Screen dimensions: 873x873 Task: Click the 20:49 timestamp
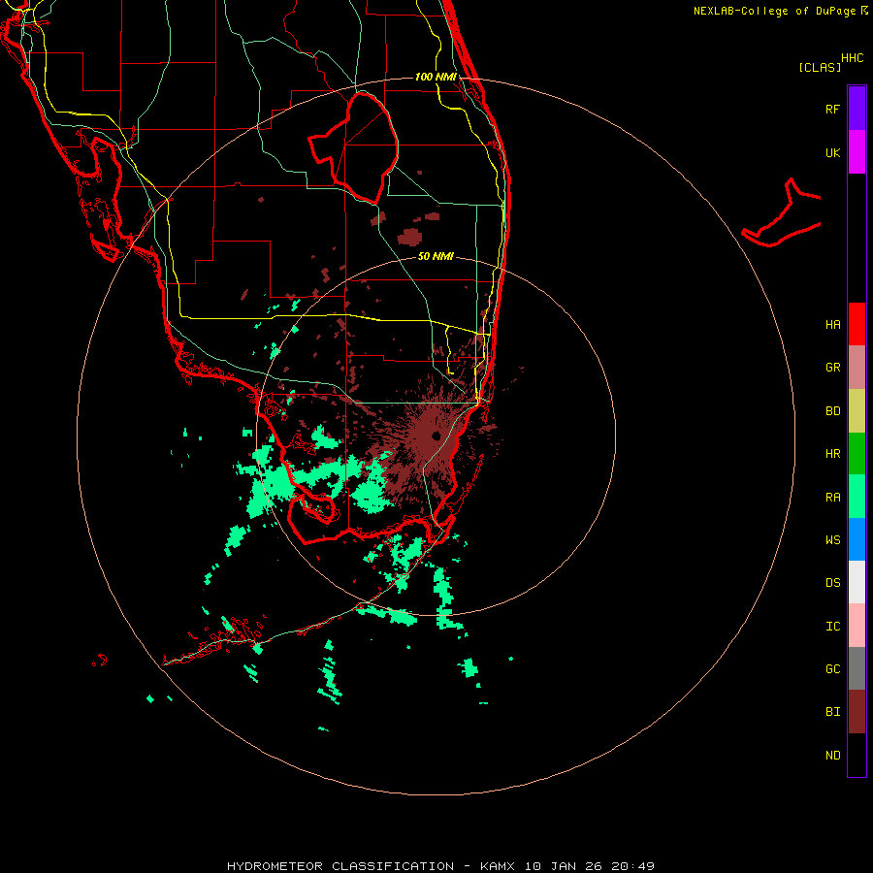(x=632, y=866)
